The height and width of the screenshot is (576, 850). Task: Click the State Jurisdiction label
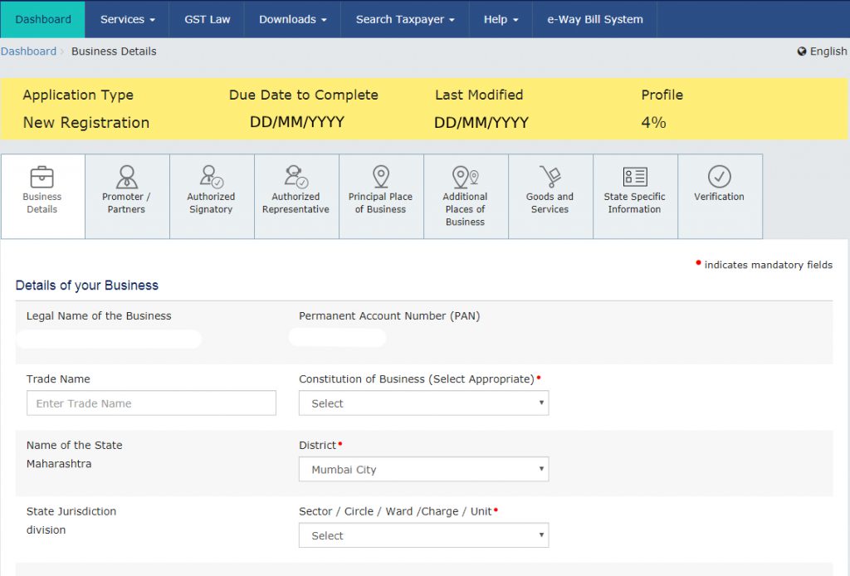point(71,511)
